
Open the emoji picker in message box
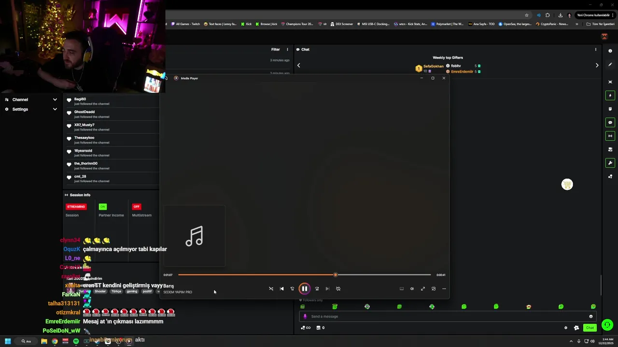point(590,317)
